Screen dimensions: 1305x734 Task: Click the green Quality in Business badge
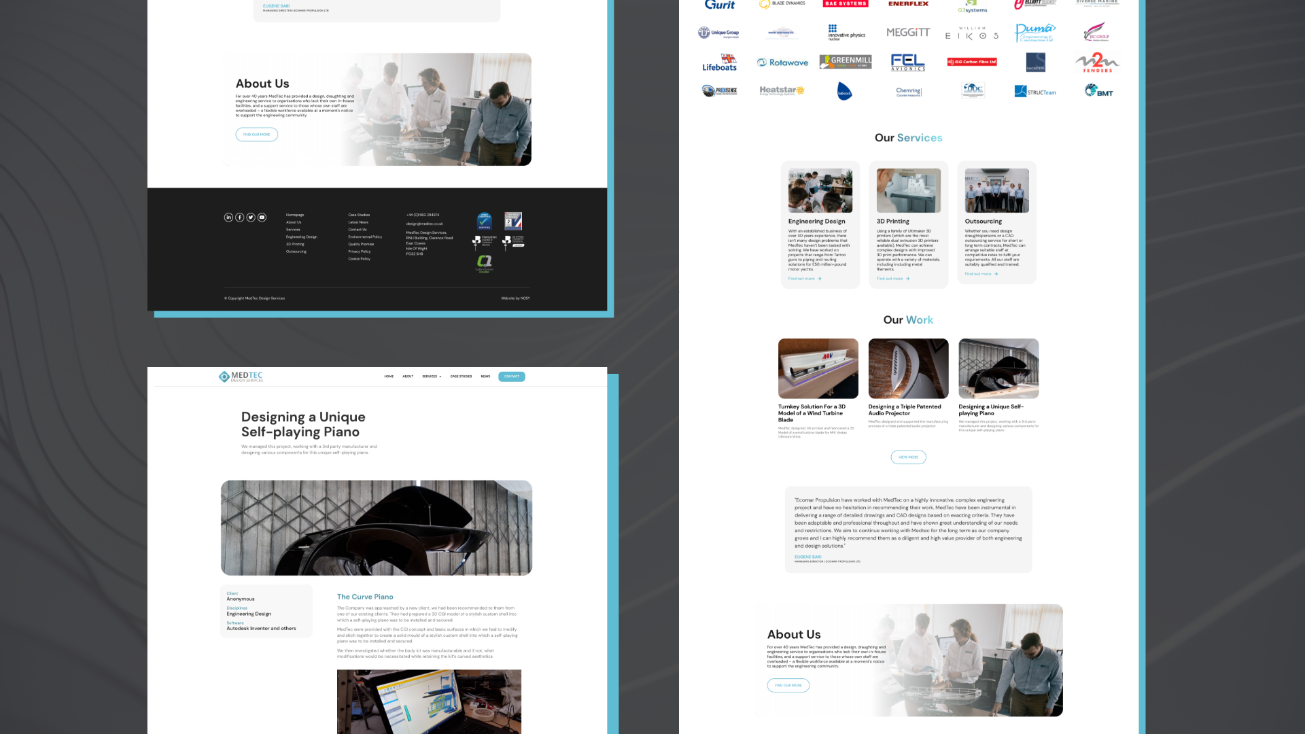(484, 263)
